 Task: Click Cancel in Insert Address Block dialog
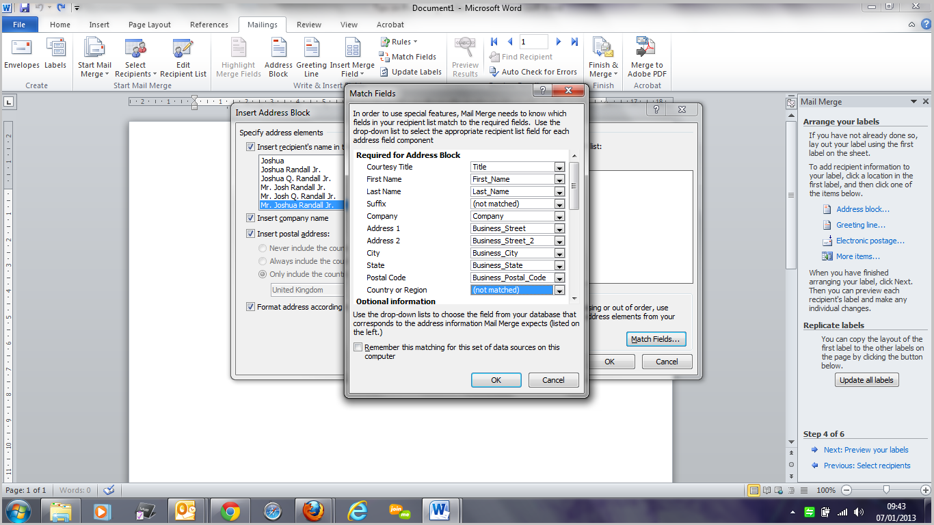tap(667, 362)
